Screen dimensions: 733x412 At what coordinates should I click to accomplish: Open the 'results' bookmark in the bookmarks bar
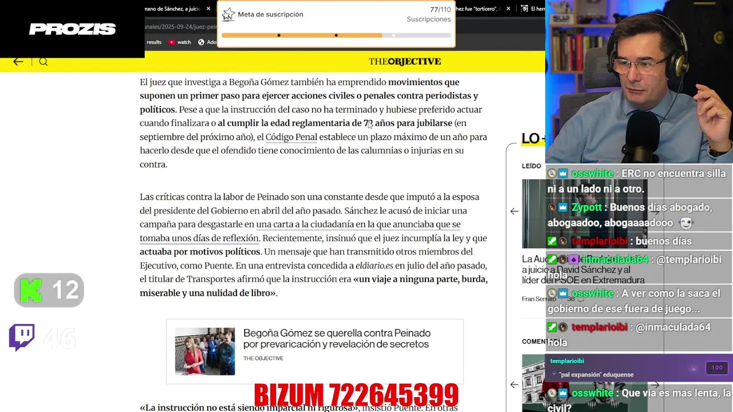[x=153, y=42]
